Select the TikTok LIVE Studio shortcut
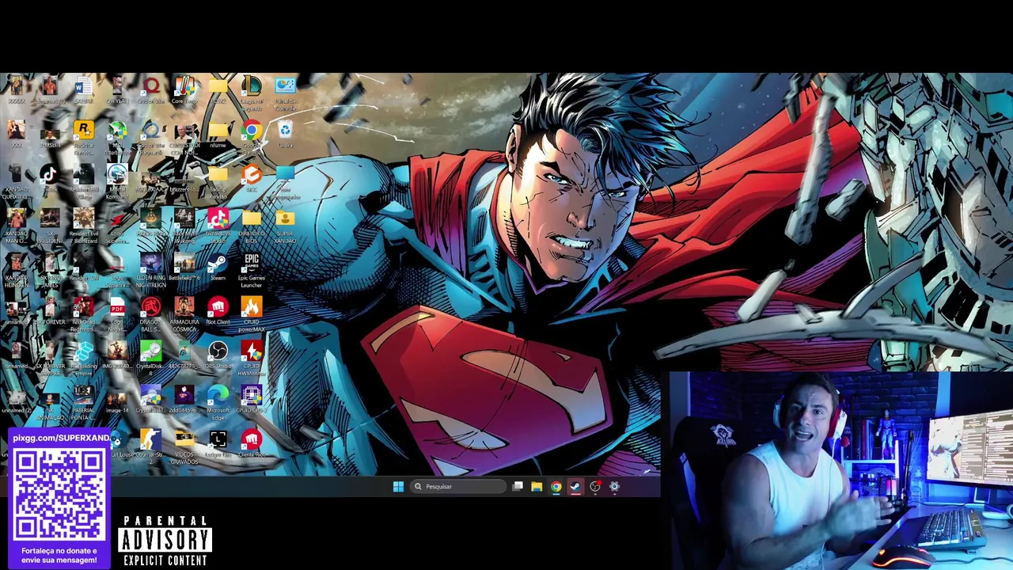 click(x=218, y=226)
